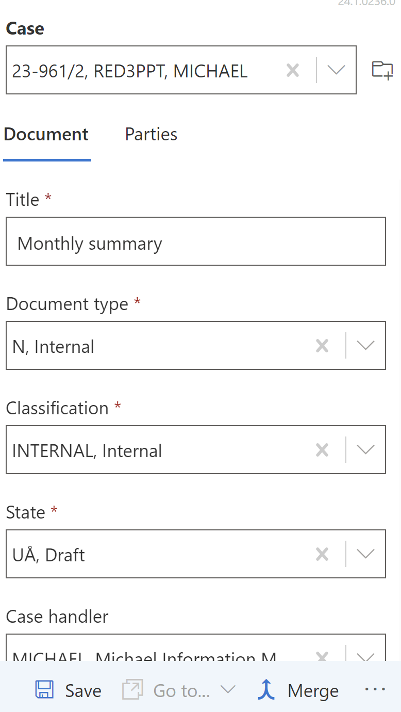Screen dimensions: 401x712
Task: Clear the selected Case value
Action: (x=293, y=70)
